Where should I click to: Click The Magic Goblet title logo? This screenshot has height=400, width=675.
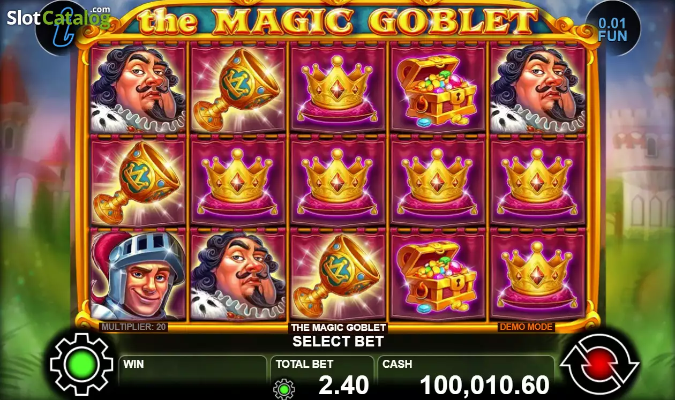pos(338,20)
